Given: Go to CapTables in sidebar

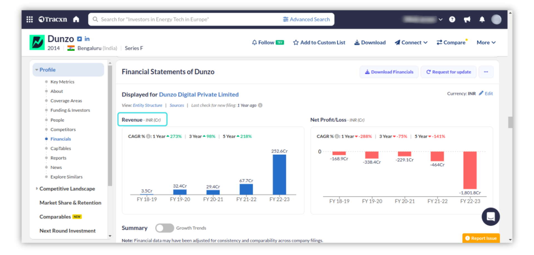Looking at the screenshot, I should coord(61,148).
